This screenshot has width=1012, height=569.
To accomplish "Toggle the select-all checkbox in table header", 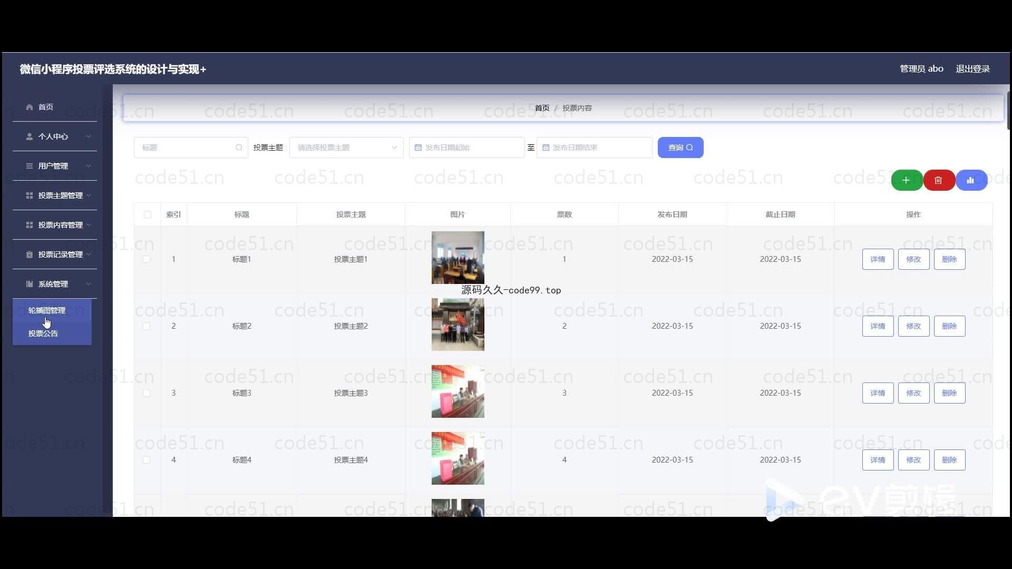I will tap(148, 214).
